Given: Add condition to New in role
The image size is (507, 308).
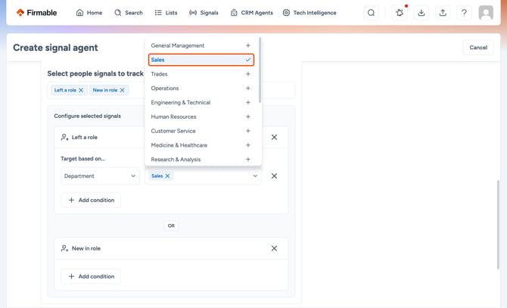Looking at the screenshot, I should coord(91,276).
